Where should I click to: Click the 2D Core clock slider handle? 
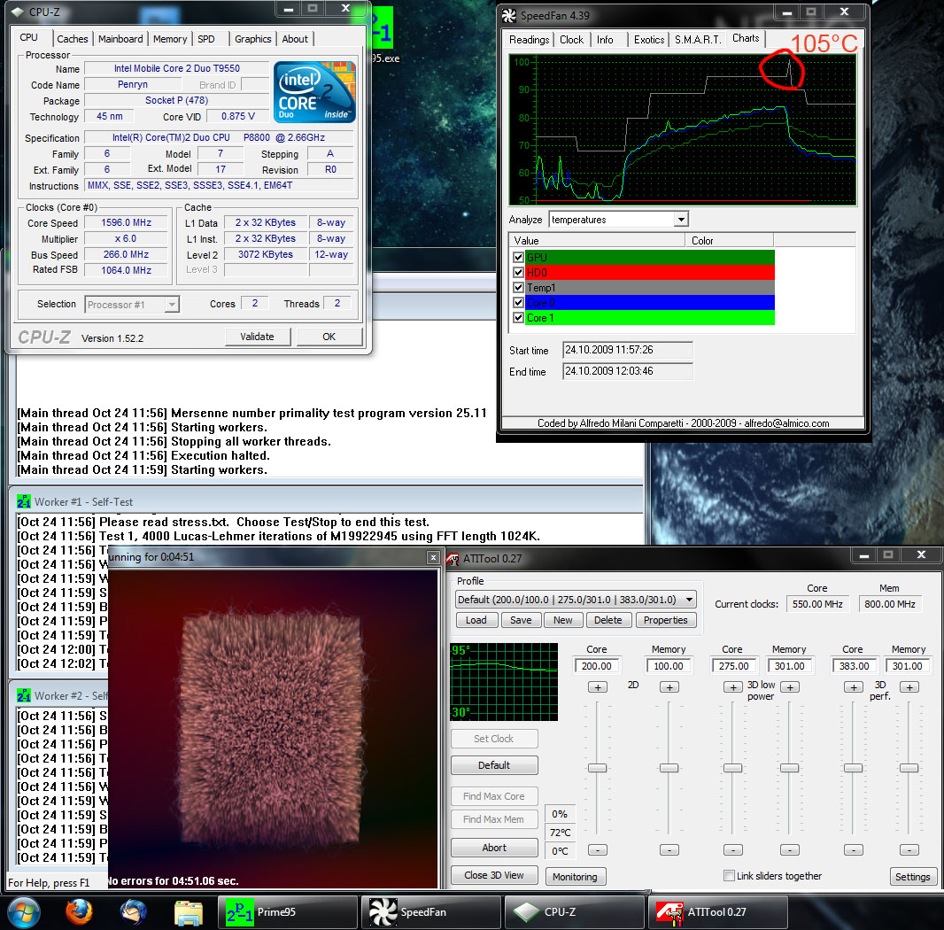click(x=597, y=768)
